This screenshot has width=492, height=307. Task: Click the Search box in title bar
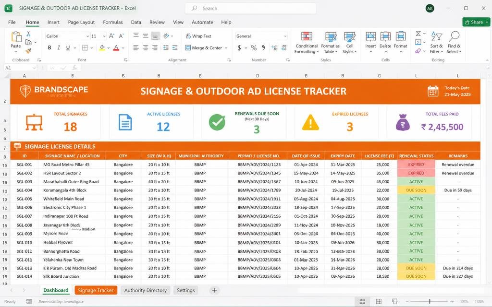point(250,9)
